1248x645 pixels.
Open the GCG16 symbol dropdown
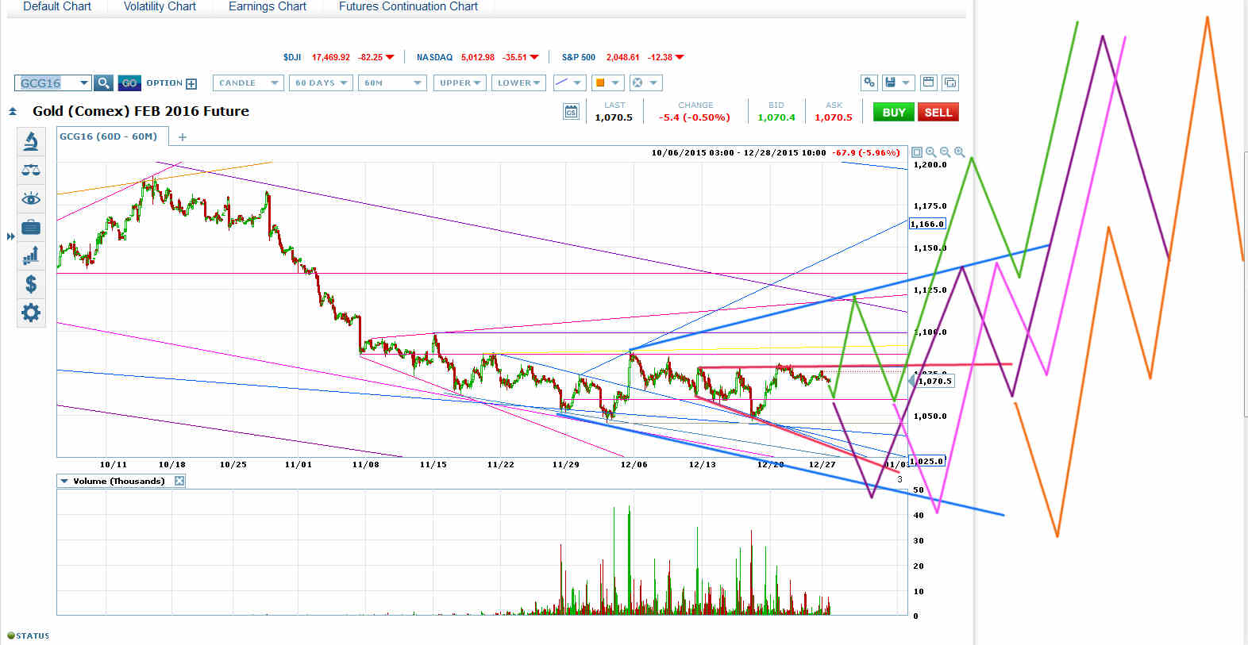83,83
